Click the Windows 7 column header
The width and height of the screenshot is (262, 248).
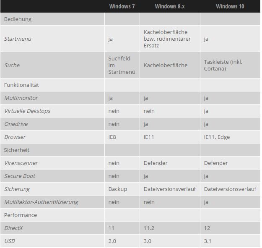[x=122, y=6]
